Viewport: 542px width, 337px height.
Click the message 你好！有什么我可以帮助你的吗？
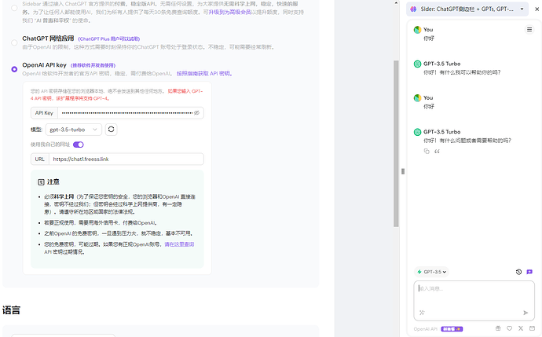[462, 72]
